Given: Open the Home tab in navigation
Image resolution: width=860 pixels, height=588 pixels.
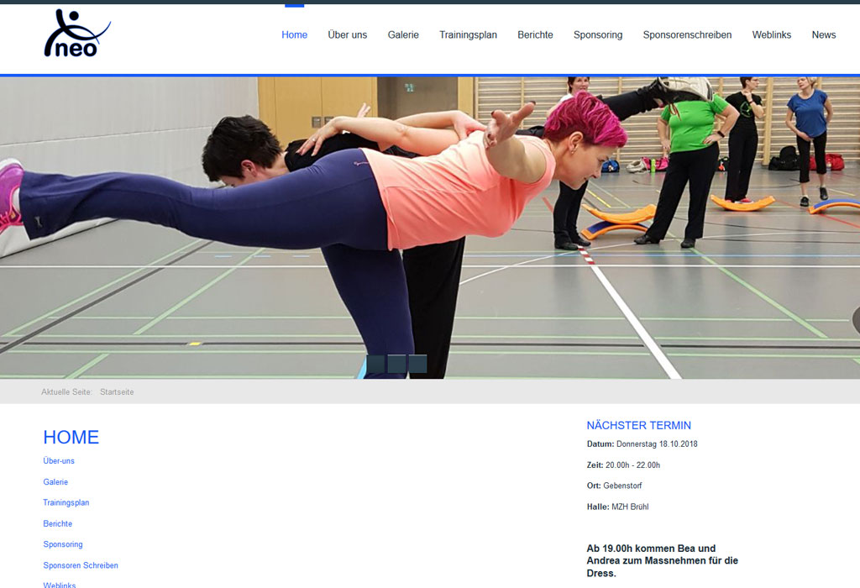Looking at the screenshot, I should (294, 35).
